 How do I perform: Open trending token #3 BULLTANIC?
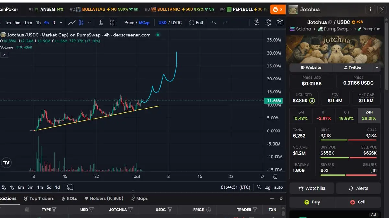click(x=180, y=9)
